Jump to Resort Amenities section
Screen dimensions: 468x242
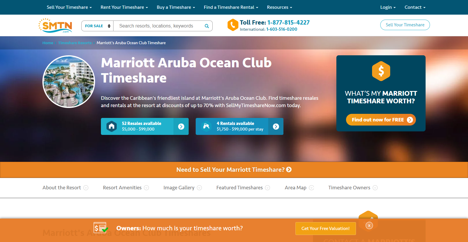(x=126, y=188)
